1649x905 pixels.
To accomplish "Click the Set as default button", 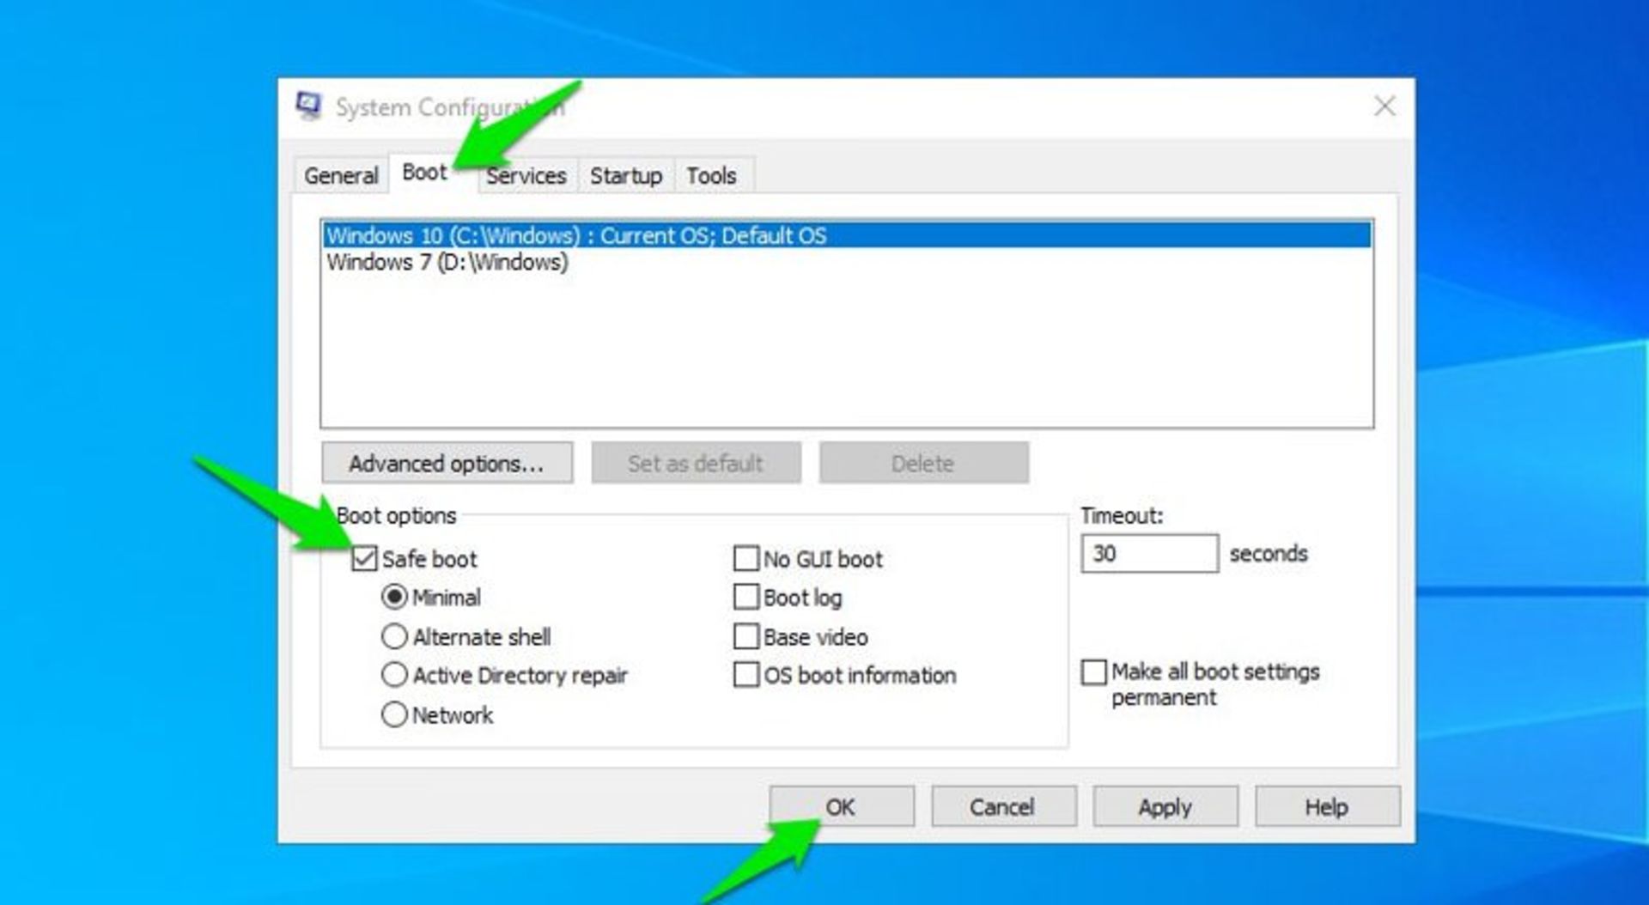I will click(696, 464).
